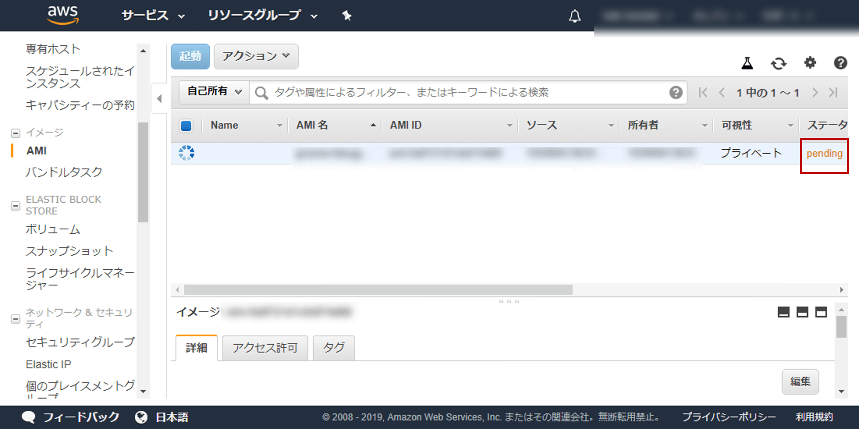Image resolution: width=859 pixels, height=429 pixels.
Task: Open the 所有者 column dropdown arrow
Action: (705, 125)
